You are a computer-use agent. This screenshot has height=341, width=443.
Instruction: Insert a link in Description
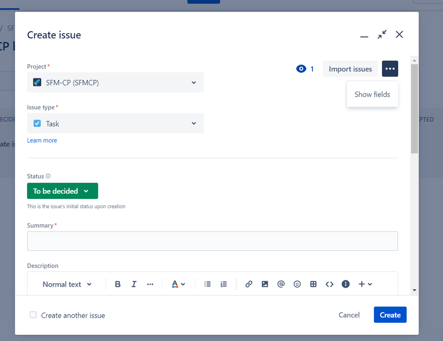tap(249, 284)
